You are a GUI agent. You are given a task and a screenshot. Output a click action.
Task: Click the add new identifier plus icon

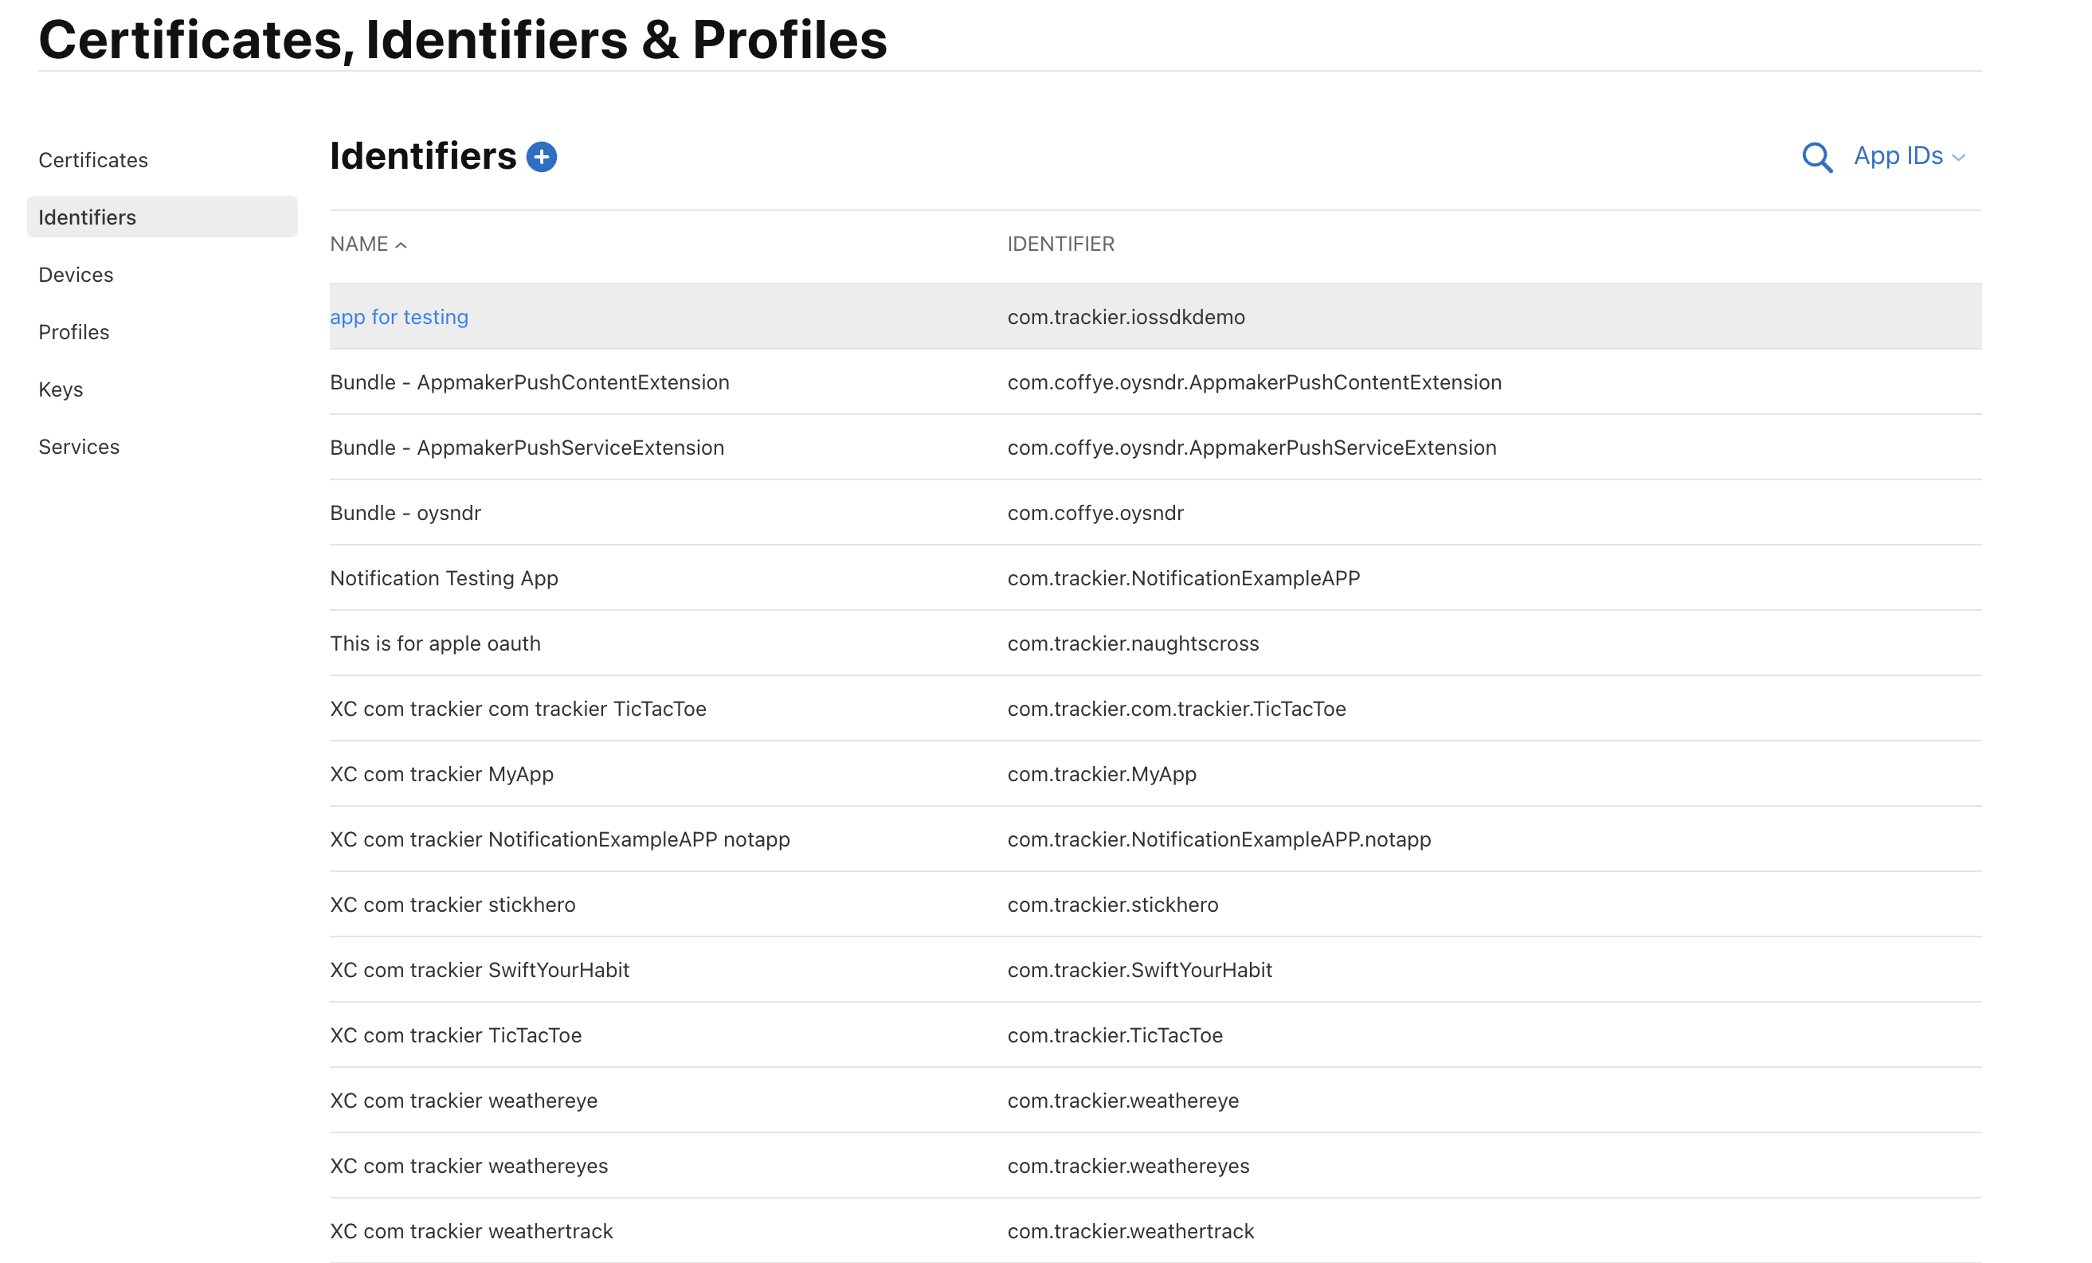tap(542, 156)
